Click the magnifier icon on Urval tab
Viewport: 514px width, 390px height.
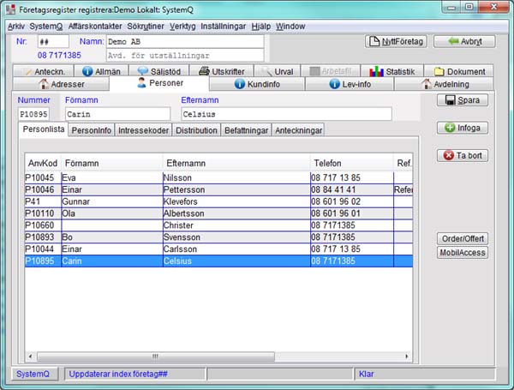(267, 72)
